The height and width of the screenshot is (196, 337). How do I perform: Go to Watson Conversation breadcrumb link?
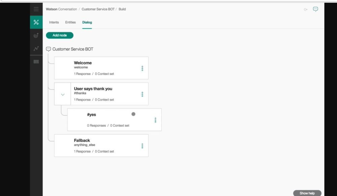coord(61,9)
